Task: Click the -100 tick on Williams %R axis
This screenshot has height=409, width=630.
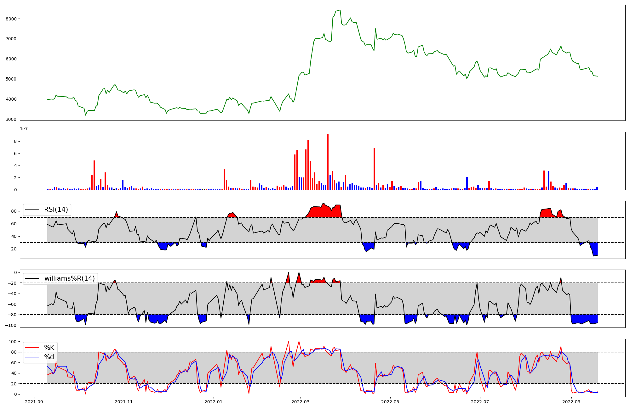Action: point(10,325)
